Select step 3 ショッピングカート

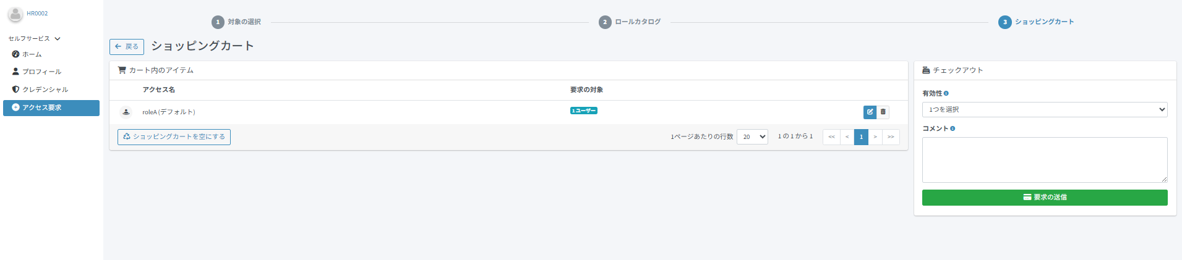pyautogui.click(x=1036, y=22)
